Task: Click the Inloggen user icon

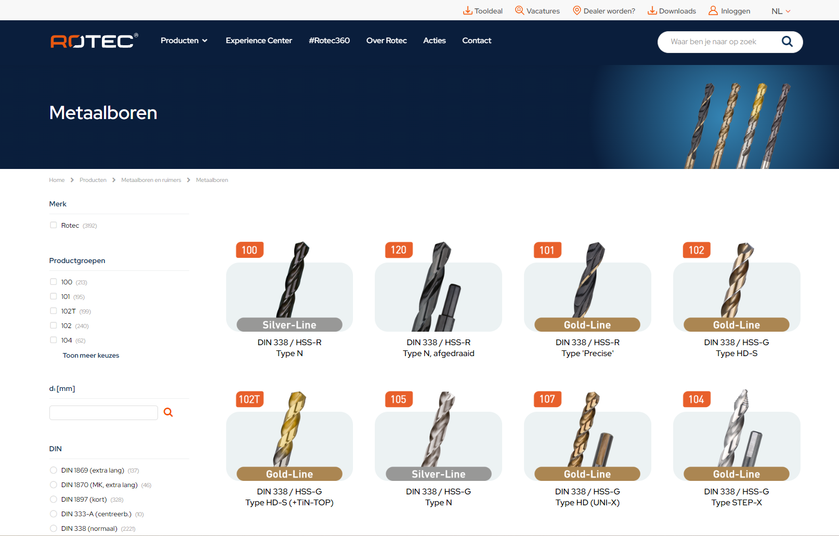Action: coord(713,11)
